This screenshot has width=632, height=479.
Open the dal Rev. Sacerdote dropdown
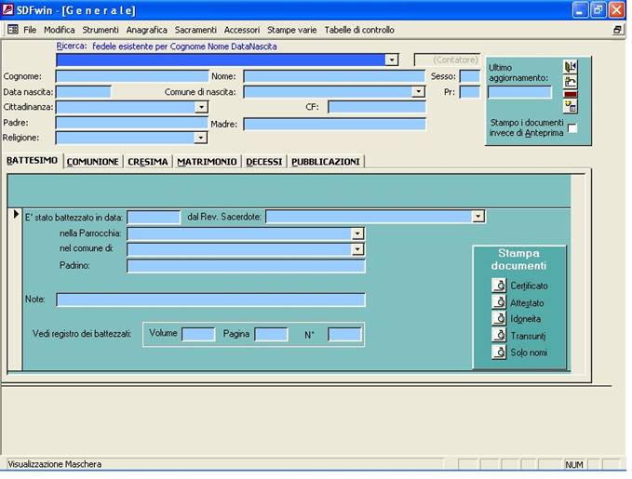pyautogui.click(x=478, y=217)
